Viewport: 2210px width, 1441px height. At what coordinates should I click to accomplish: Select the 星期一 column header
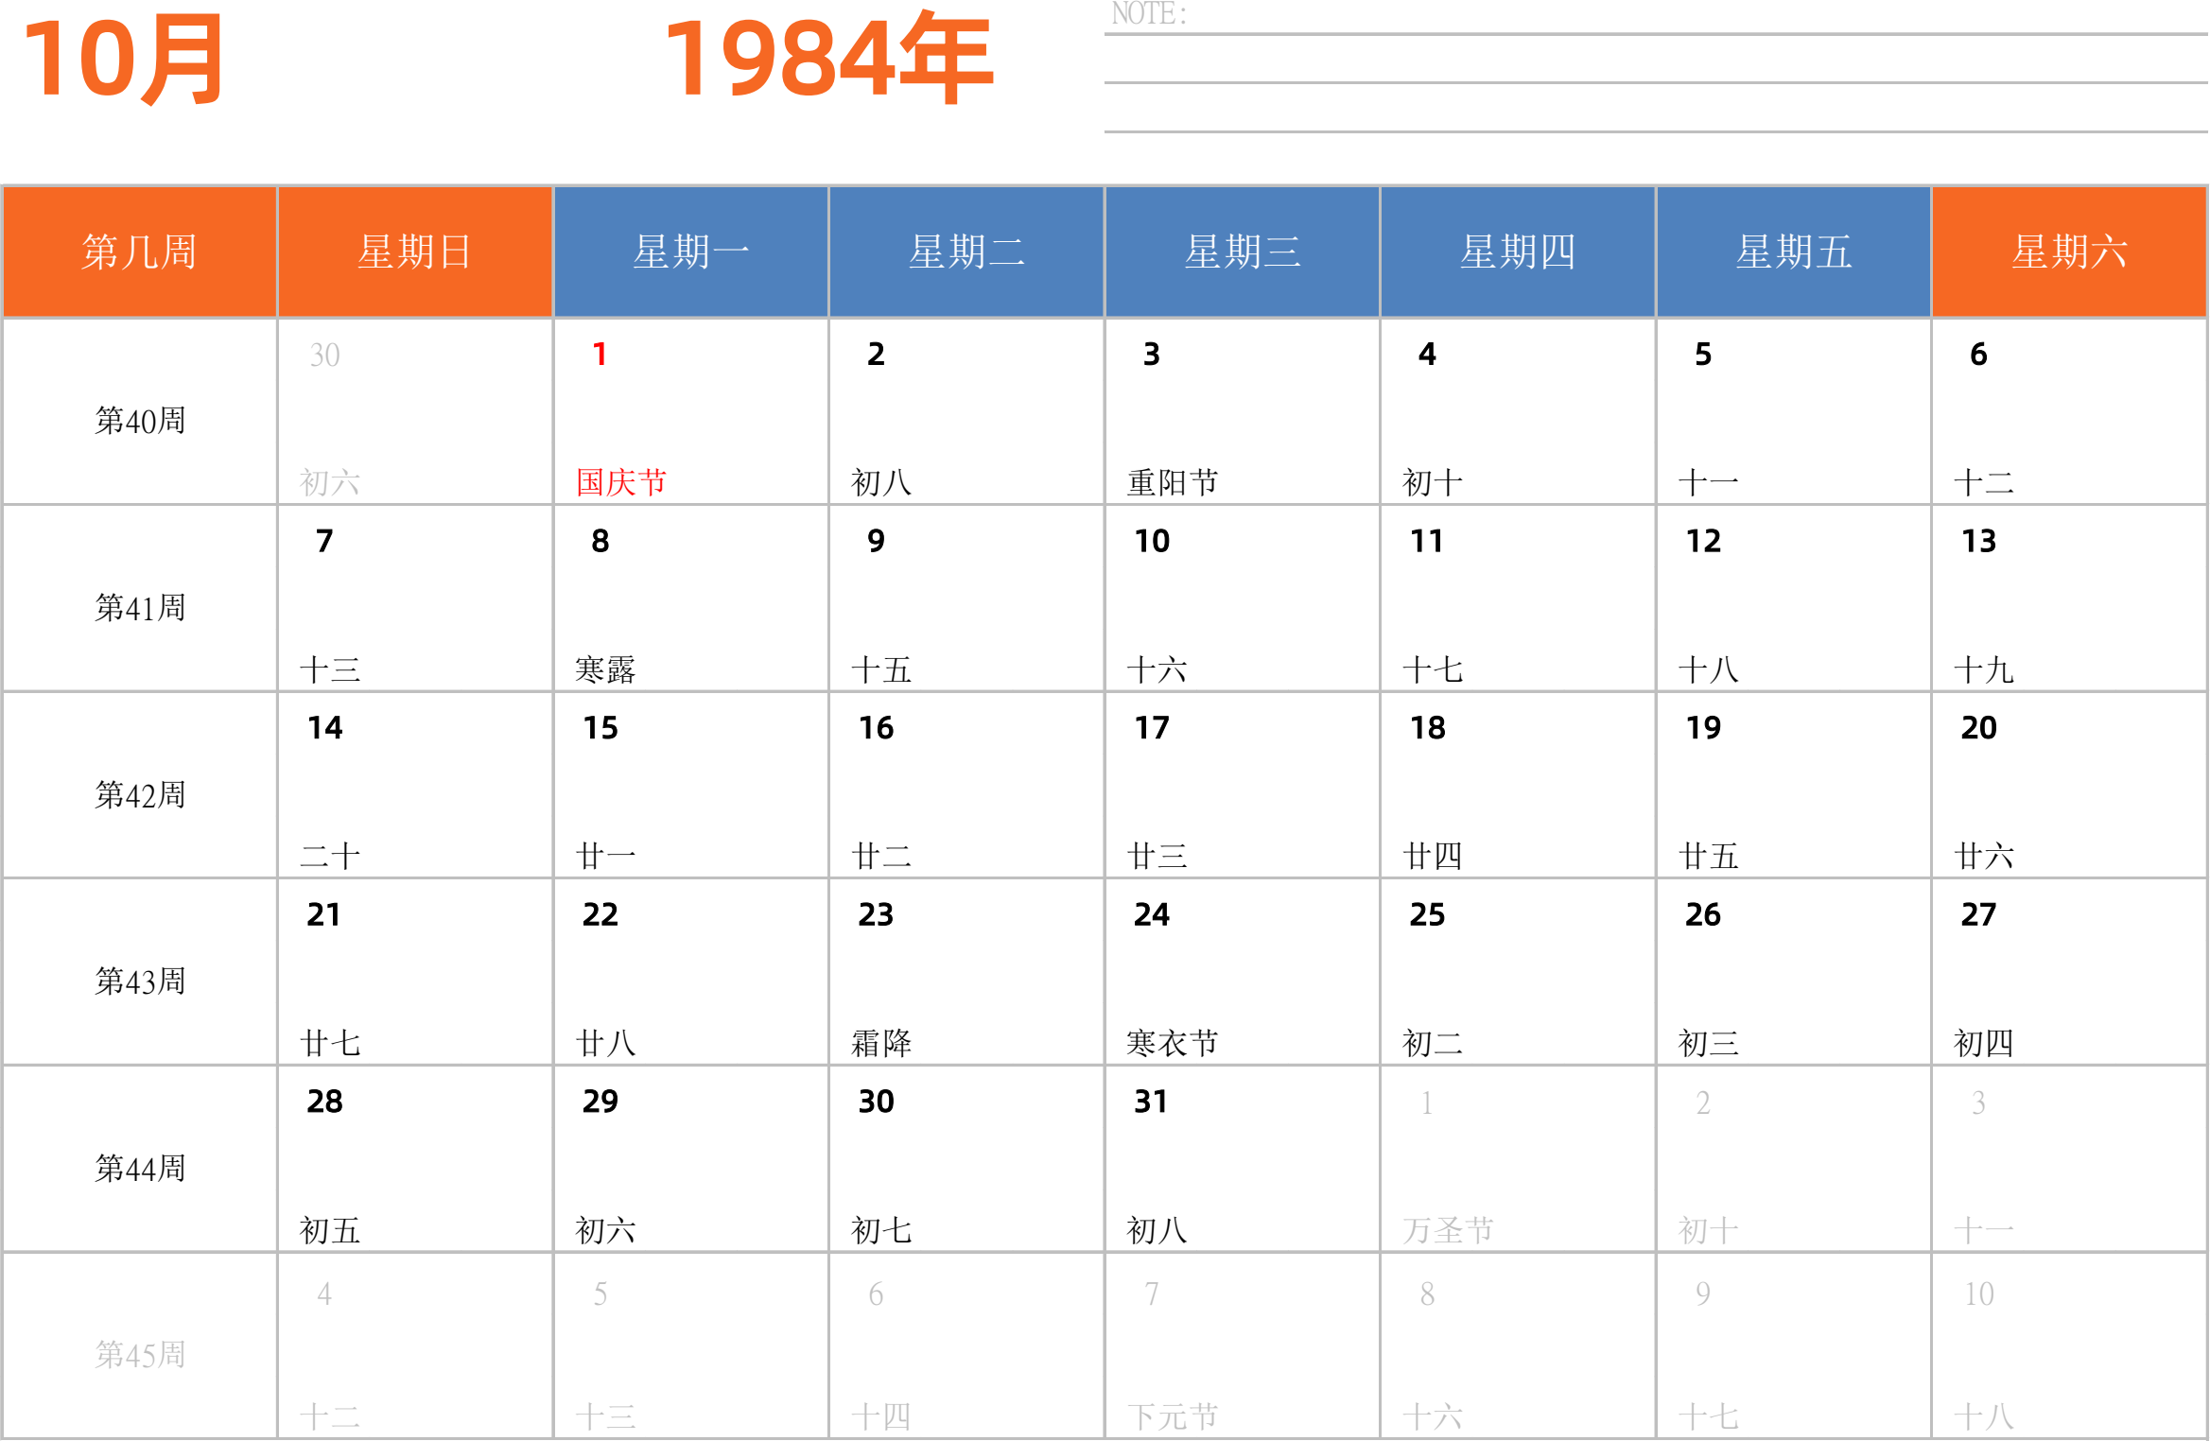tap(690, 252)
